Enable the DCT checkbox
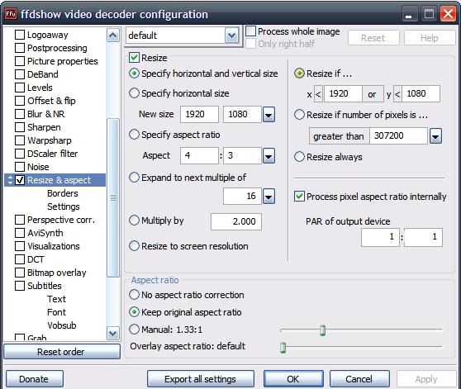Viewport: 461px width, 389px height. [x=20, y=259]
